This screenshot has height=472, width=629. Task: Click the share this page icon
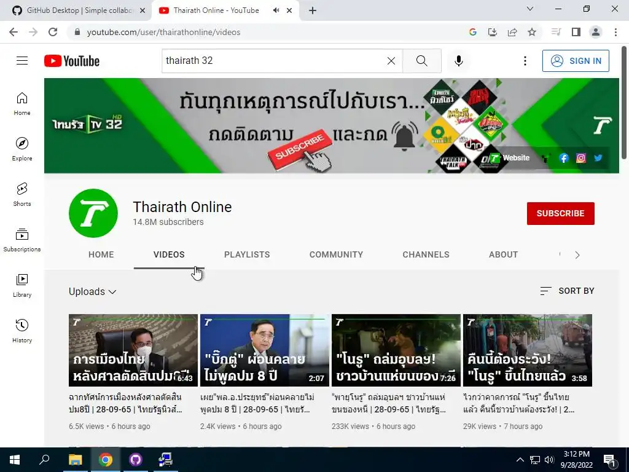[512, 32]
